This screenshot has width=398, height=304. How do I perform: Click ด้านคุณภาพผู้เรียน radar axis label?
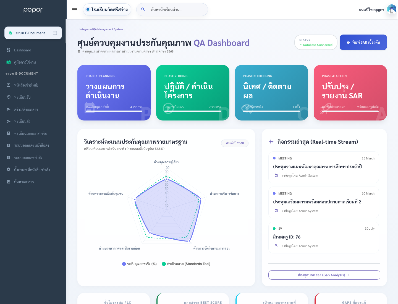tap(167, 162)
